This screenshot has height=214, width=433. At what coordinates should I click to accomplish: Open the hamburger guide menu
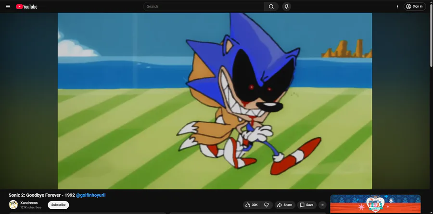[x=8, y=7]
